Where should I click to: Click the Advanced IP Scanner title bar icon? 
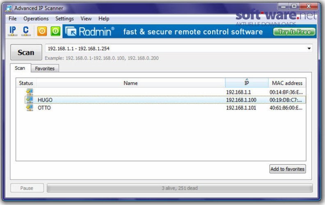(x=9, y=8)
